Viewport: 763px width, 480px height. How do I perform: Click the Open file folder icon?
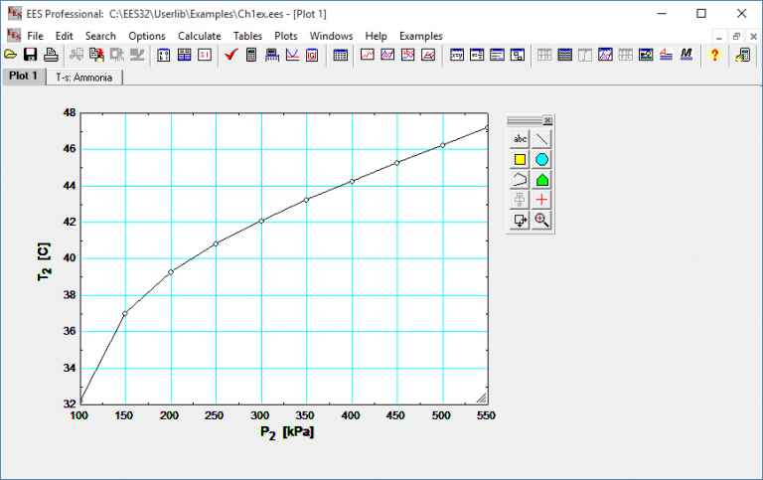point(11,56)
